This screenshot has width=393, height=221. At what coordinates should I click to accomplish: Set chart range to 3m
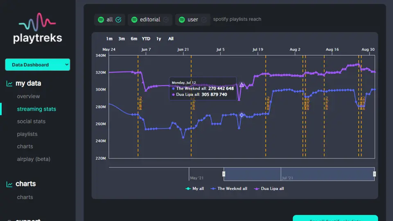(x=122, y=39)
